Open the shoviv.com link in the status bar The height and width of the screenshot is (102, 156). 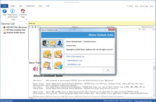[143, 101]
